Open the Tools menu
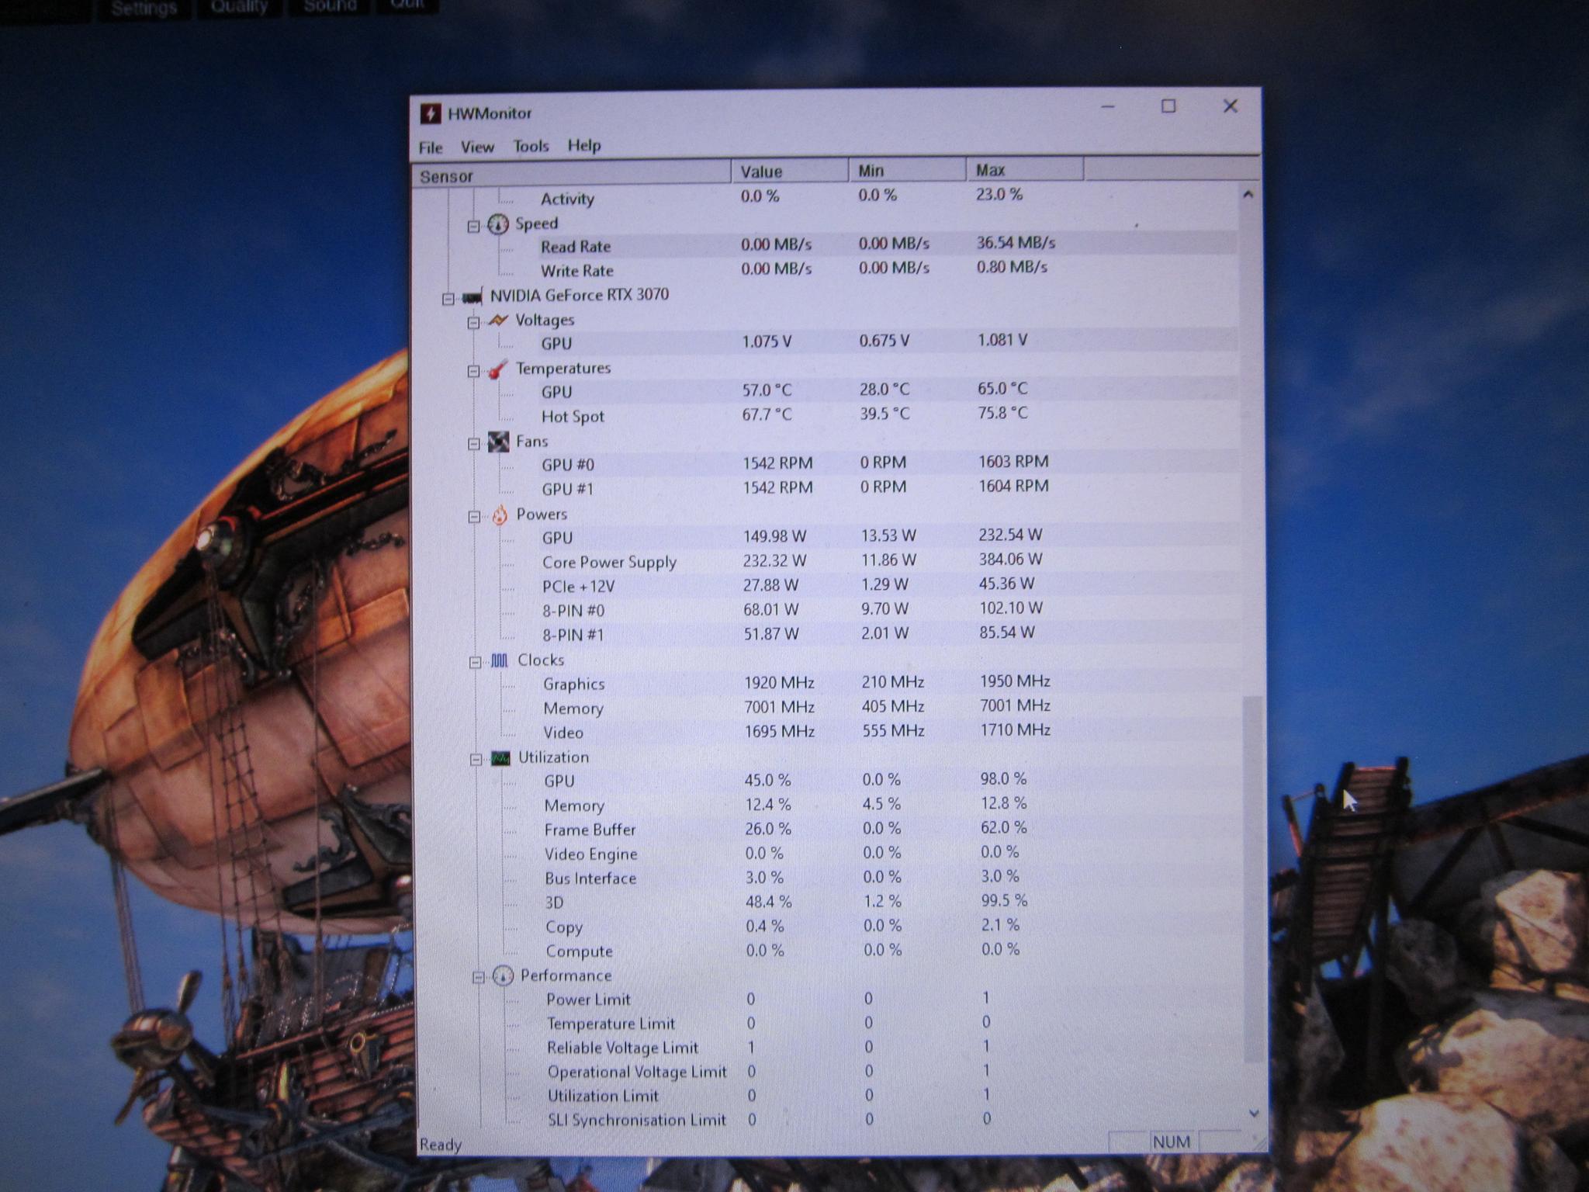This screenshot has width=1589, height=1192. tap(531, 146)
